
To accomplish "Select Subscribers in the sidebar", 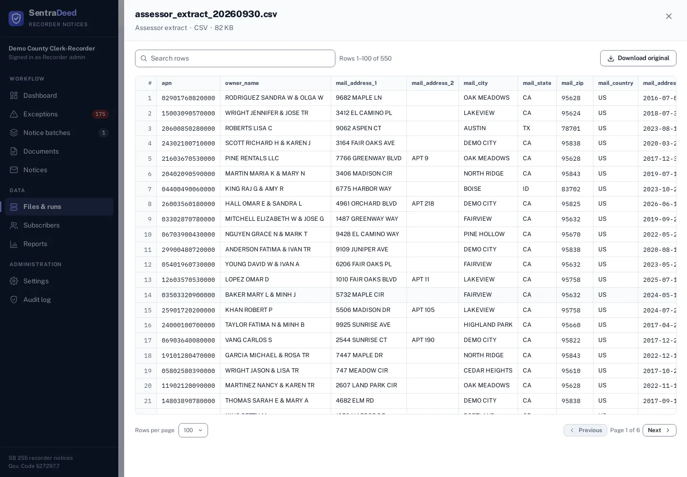I will point(59,225).
